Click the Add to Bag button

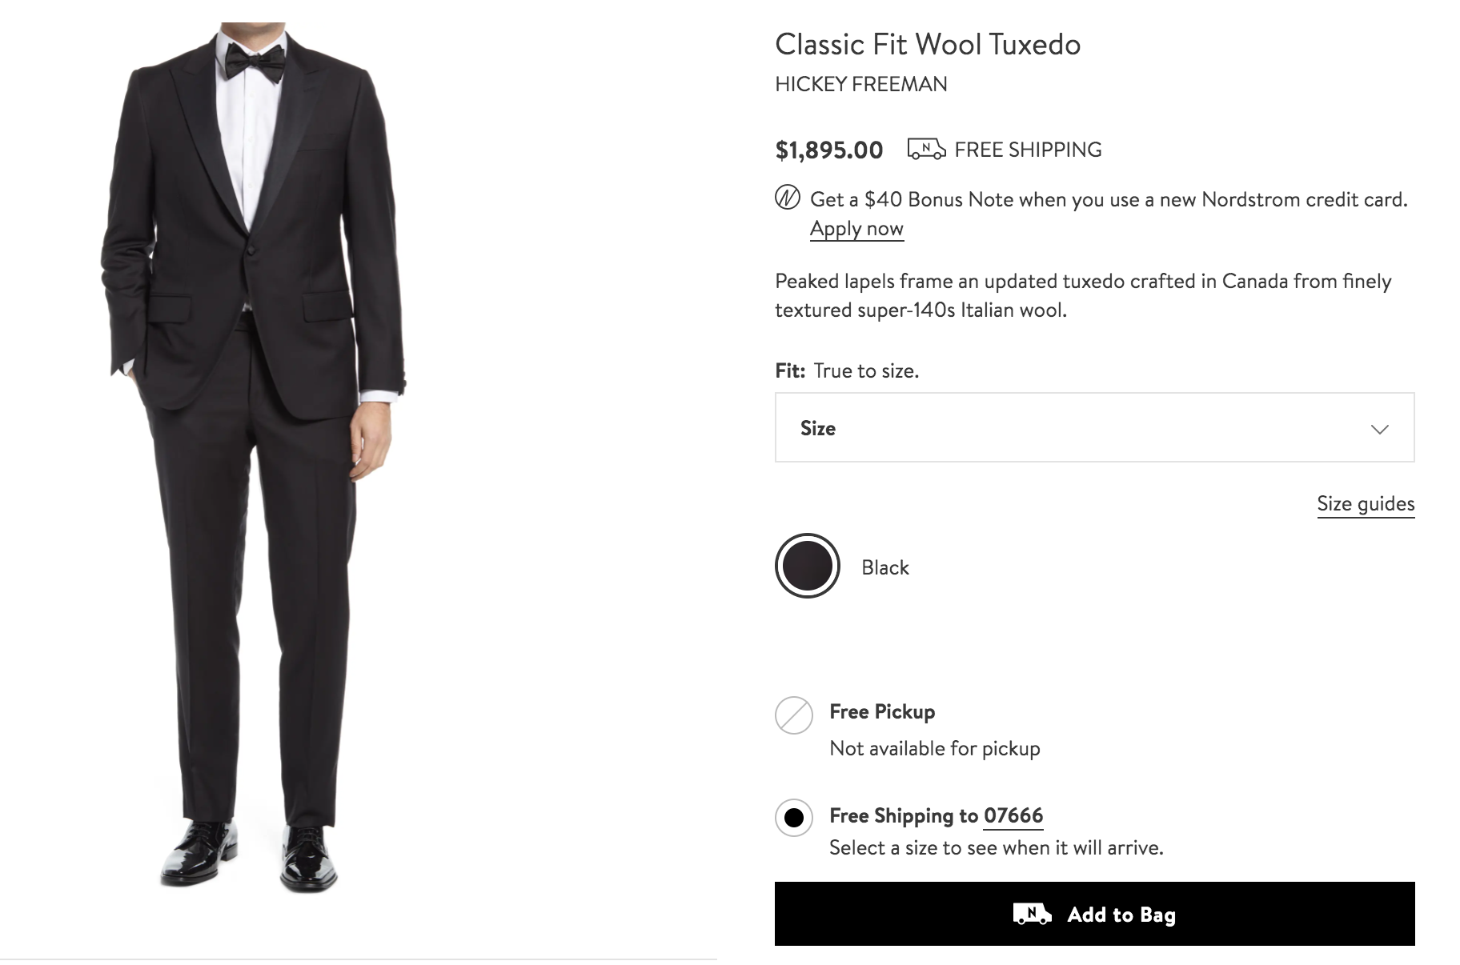point(1095,915)
